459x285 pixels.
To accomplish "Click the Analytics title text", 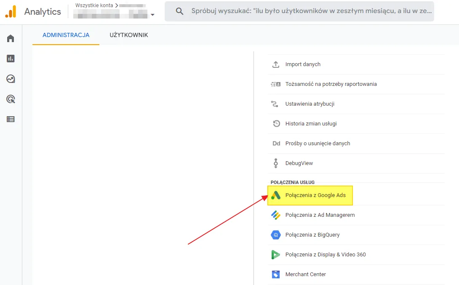I will click(x=43, y=12).
